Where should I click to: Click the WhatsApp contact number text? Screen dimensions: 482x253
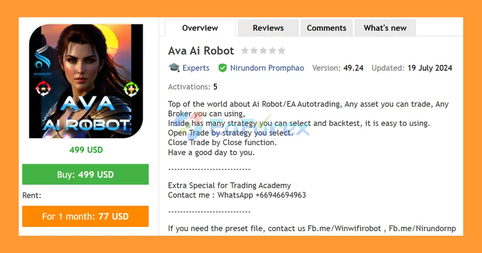[281, 195]
